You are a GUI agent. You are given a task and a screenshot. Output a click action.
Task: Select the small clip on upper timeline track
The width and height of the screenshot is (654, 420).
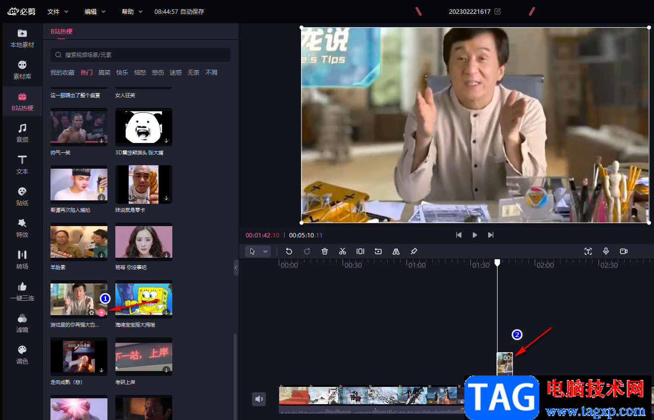505,364
